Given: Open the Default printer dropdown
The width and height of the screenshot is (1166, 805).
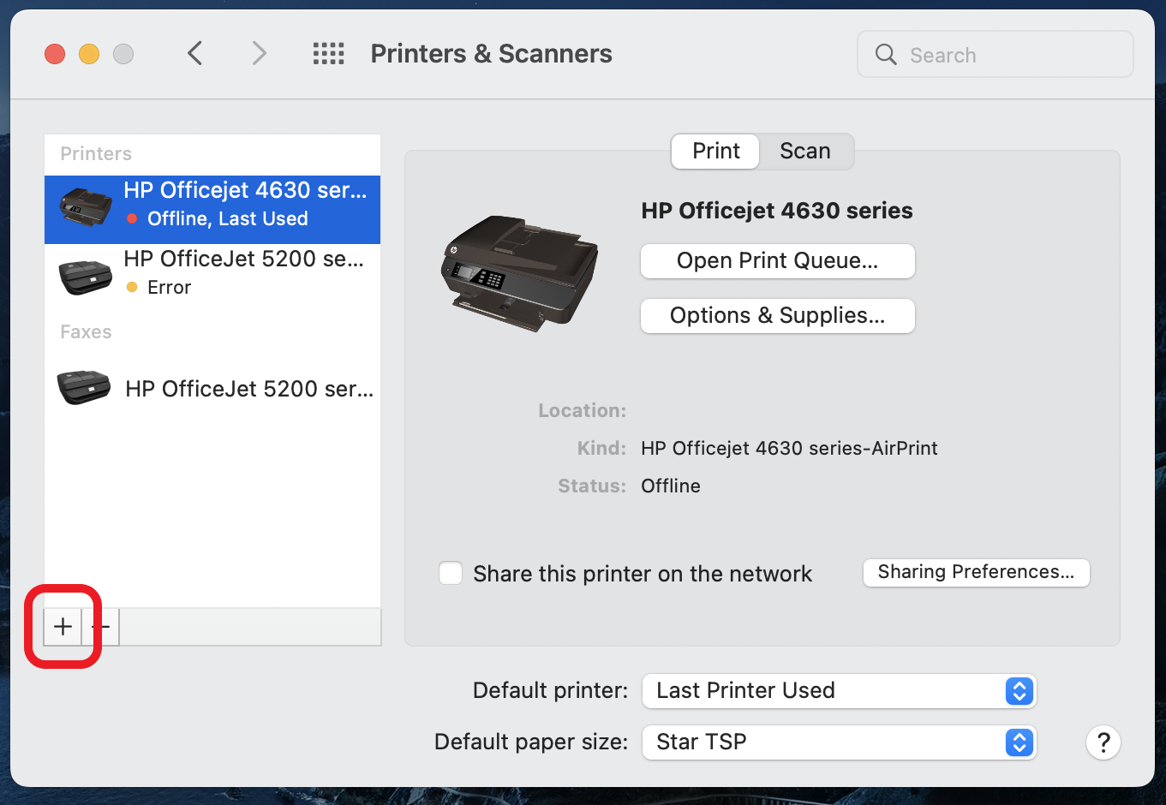Looking at the screenshot, I should click(x=839, y=691).
